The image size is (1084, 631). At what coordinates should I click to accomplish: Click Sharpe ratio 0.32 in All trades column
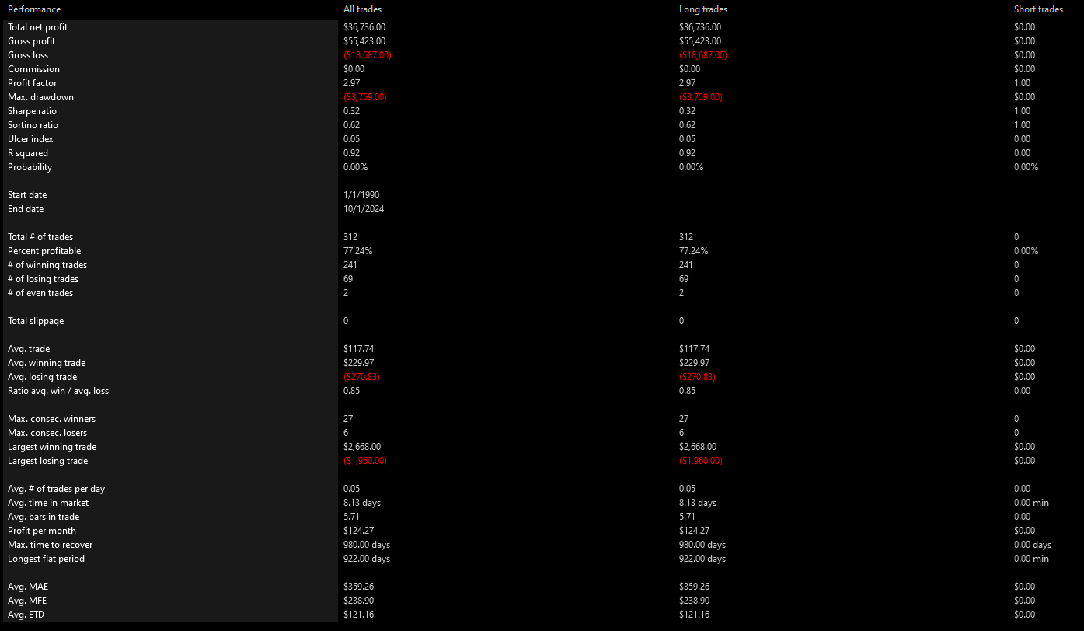(352, 111)
